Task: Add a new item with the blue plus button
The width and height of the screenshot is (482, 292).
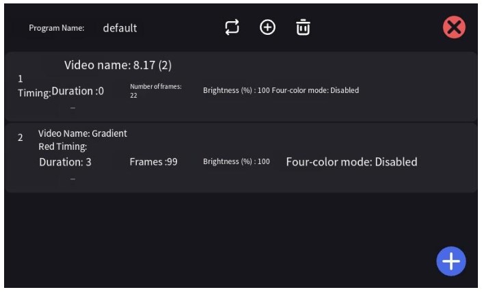Action: (451, 261)
